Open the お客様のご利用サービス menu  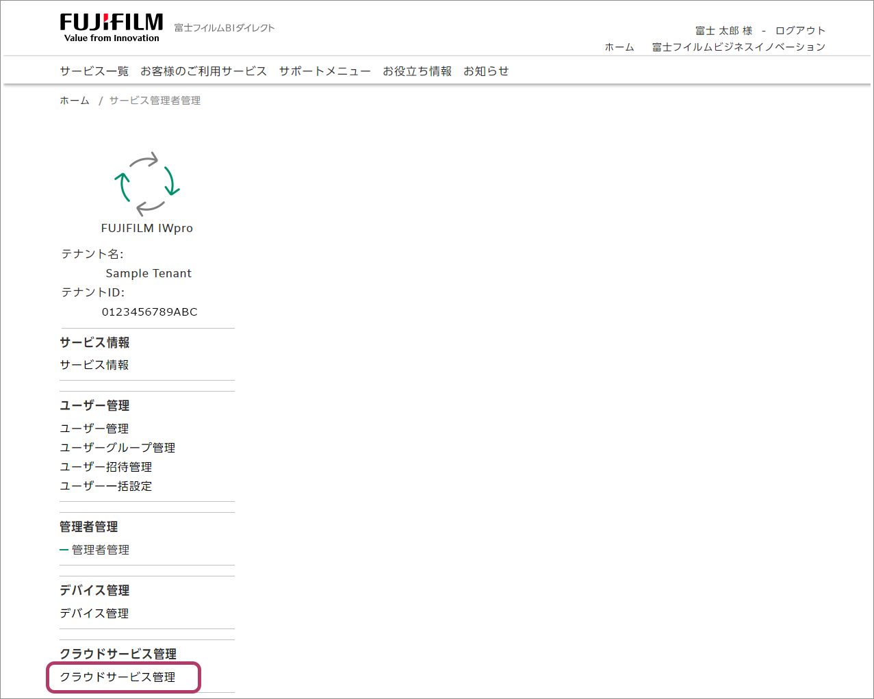tap(203, 71)
